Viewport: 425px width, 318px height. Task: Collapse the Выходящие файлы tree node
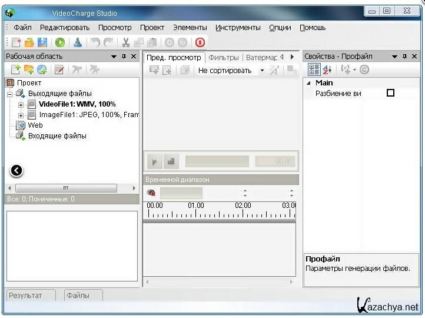[x=10, y=94]
